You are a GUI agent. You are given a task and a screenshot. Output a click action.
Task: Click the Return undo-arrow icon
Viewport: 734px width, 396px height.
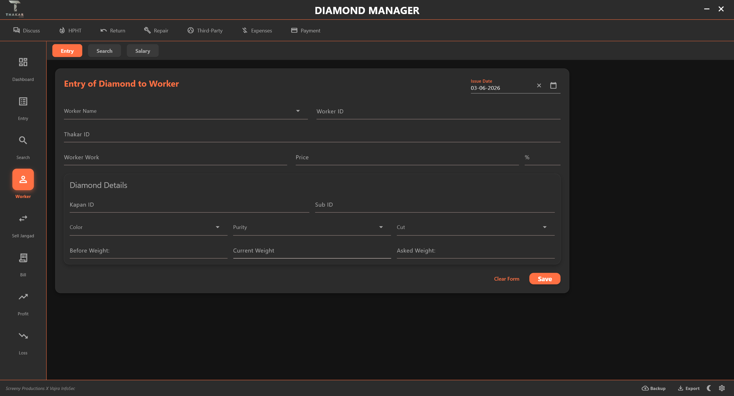point(104,30)
